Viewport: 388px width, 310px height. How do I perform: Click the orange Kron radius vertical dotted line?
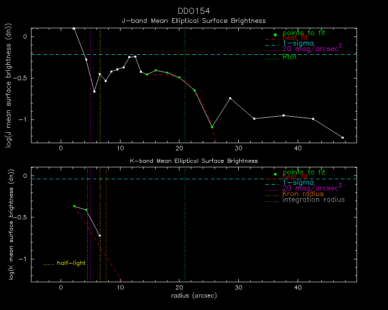tap(106, 228)
